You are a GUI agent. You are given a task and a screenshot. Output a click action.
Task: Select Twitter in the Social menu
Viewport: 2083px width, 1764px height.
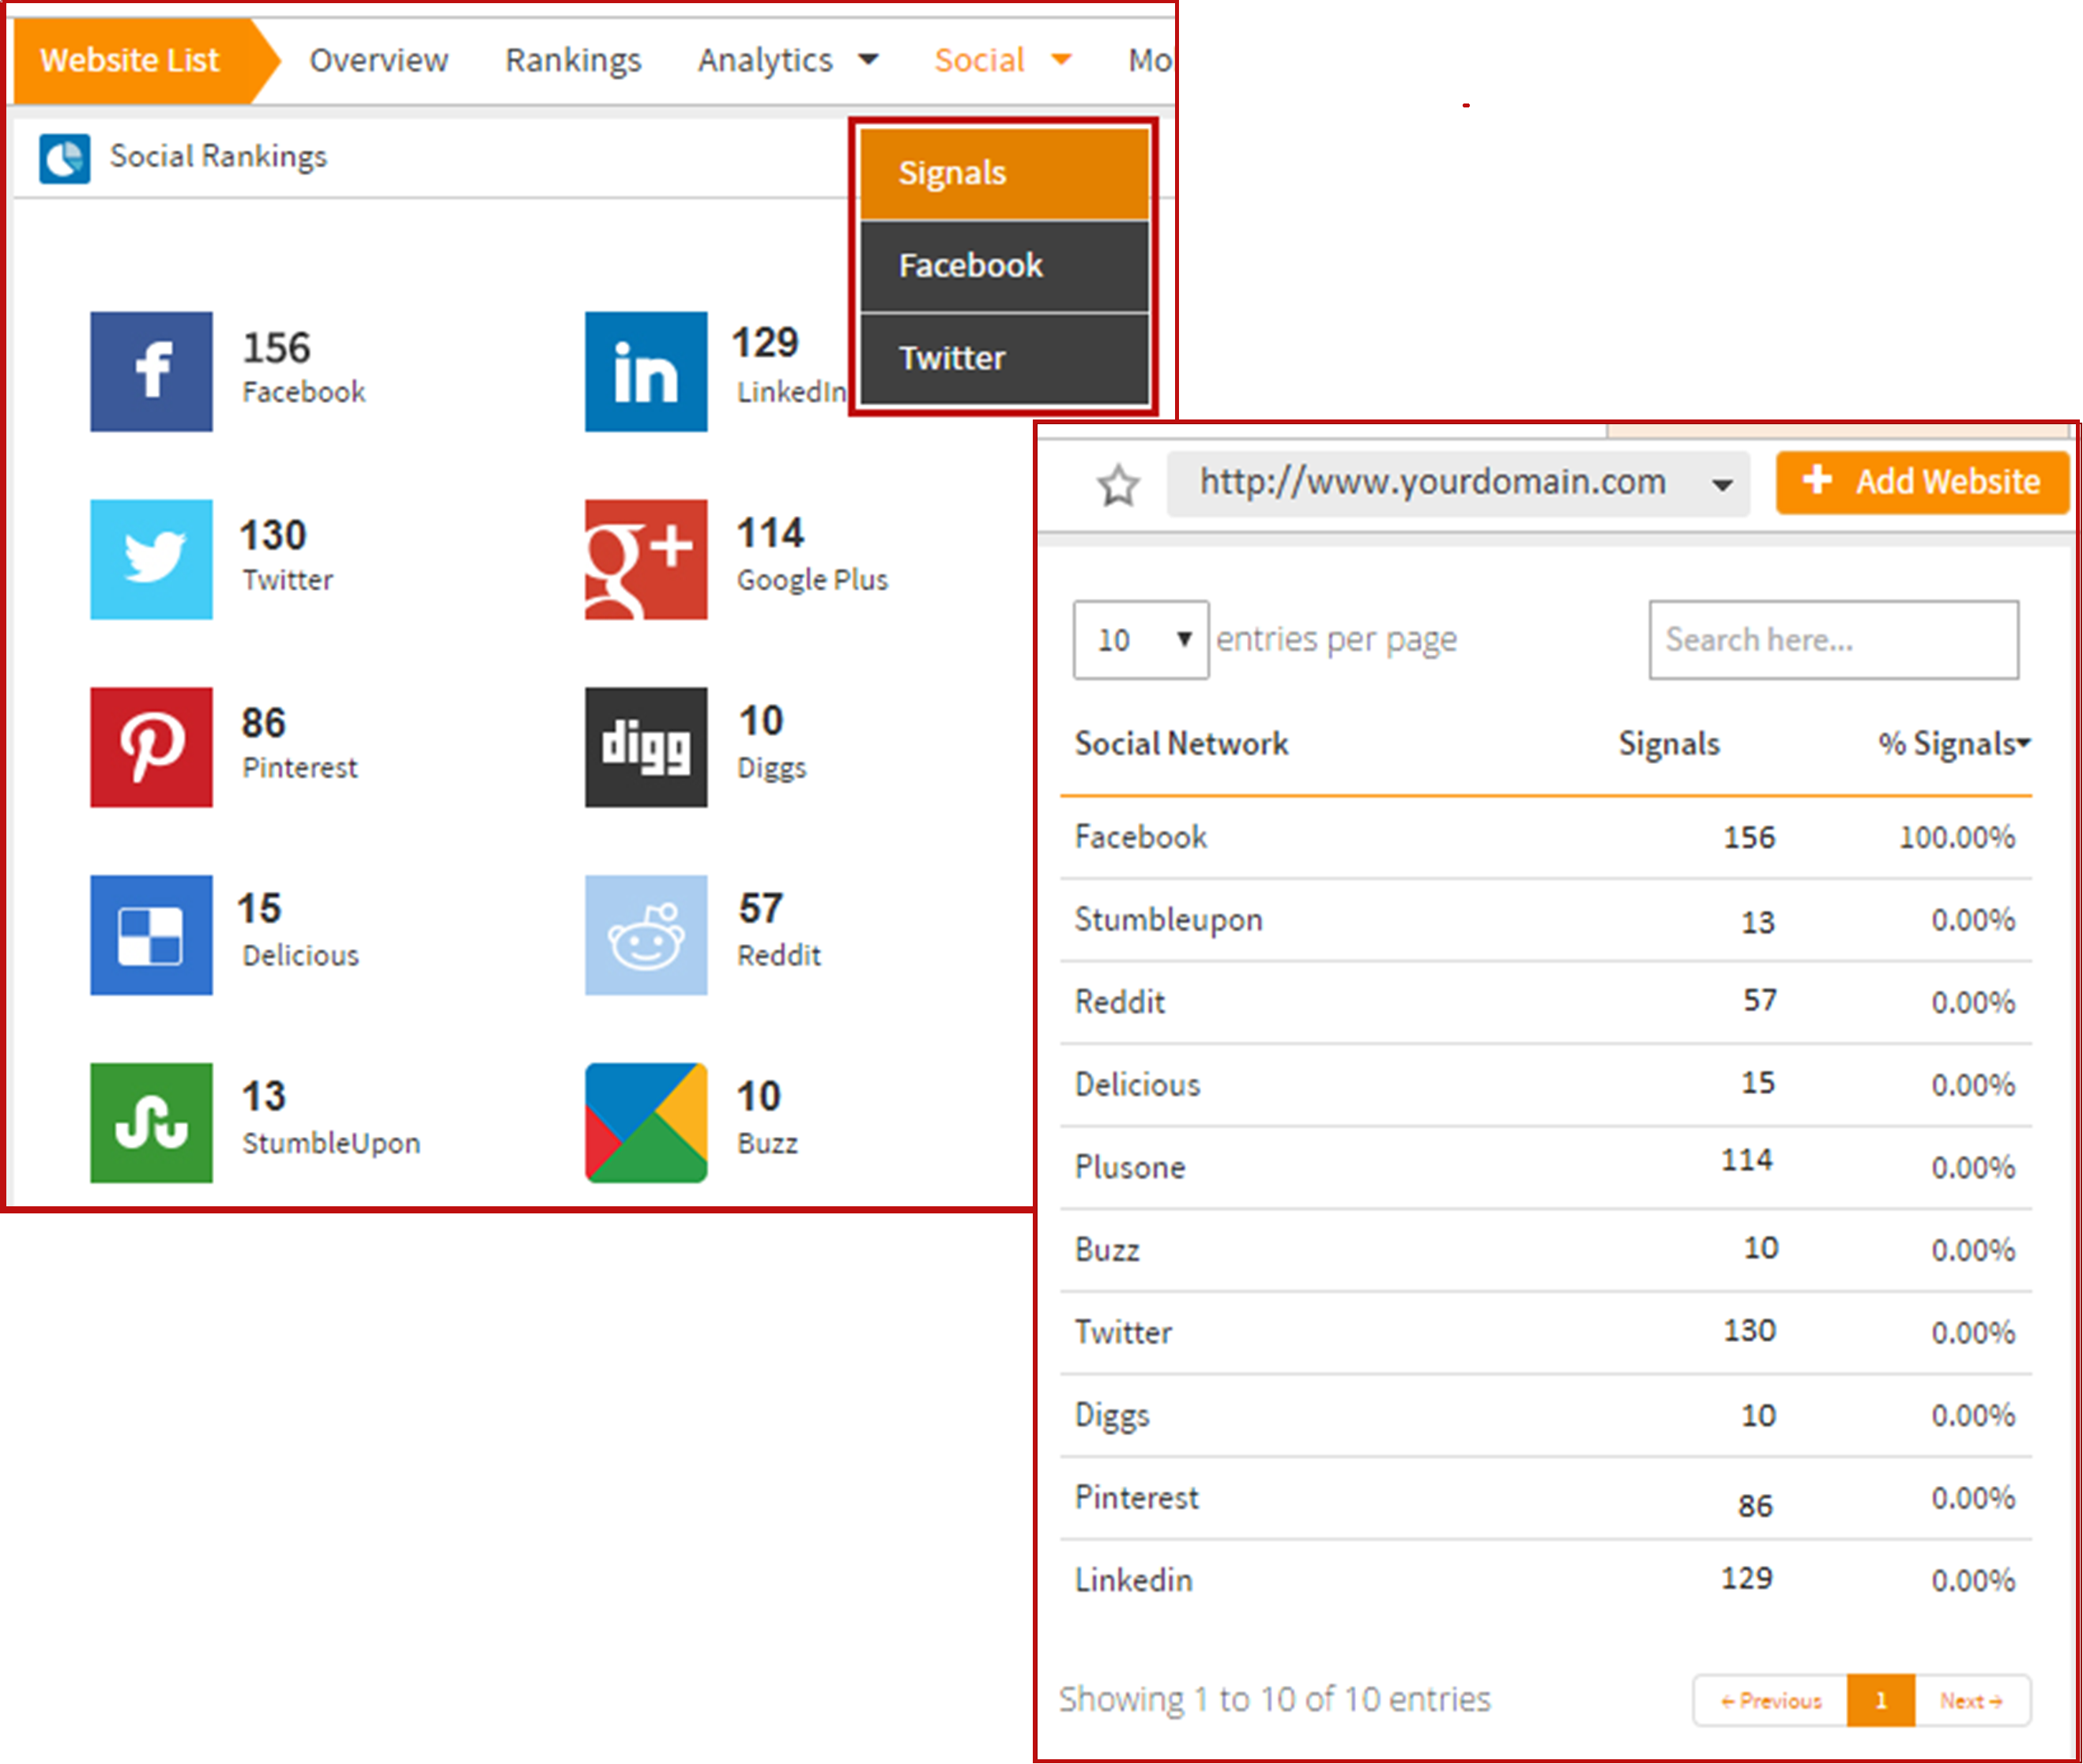click(x=1004, y=358)
